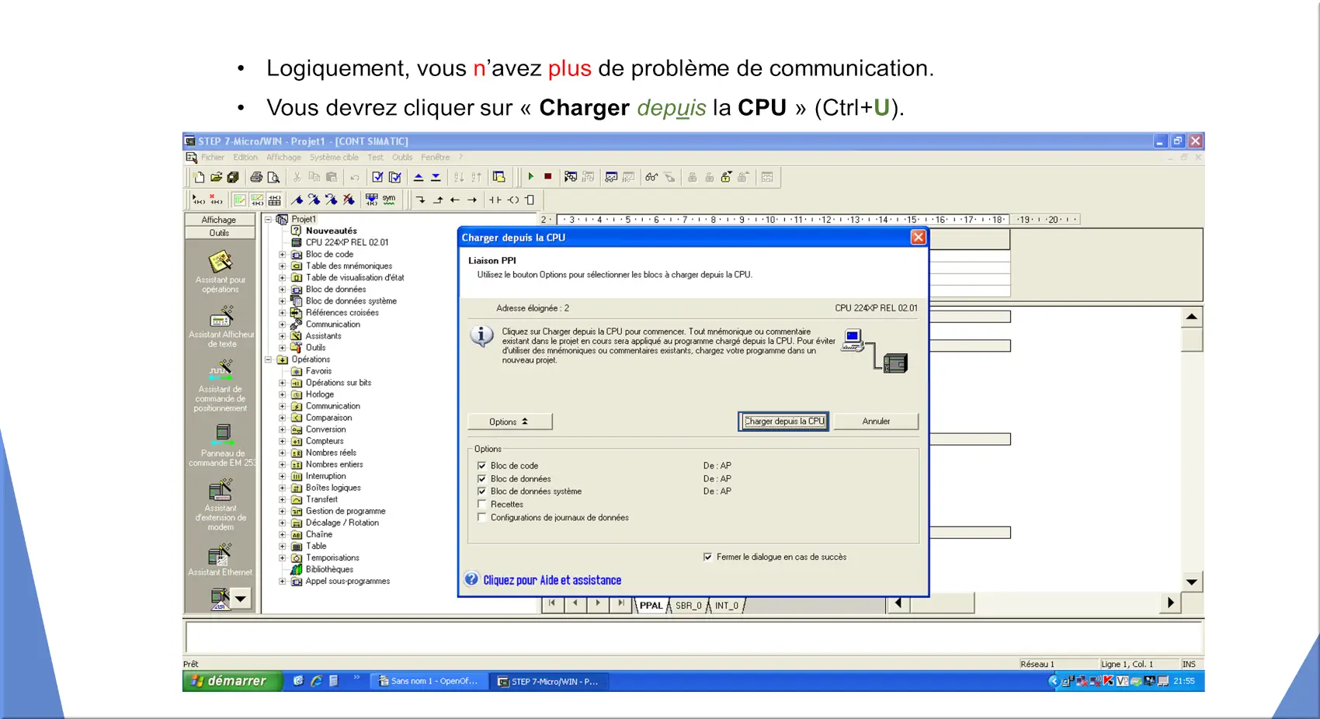Screen dimensions: 1320x719
Task: Switch to the SBR_0 tab
Action: [688, 606]
